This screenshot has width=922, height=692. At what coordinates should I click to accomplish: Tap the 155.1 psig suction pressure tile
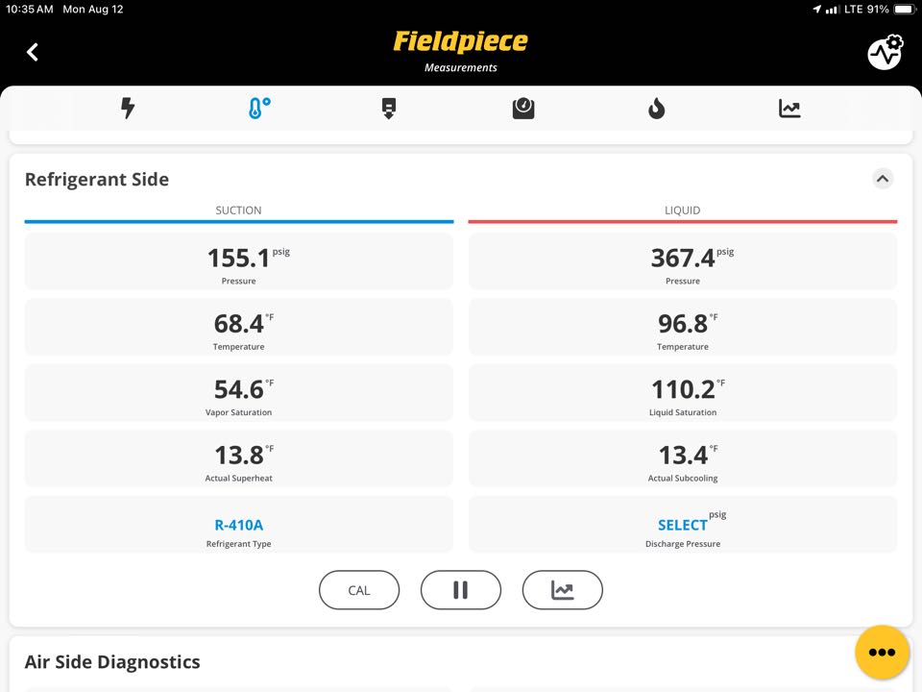coord(239,261)
